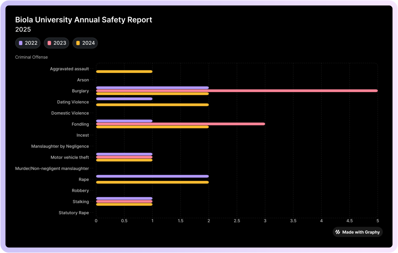Toggle the 2022 series in the legend
This screenshot has height=253, width=398.
pyautogui.click(x=28, y=43)
